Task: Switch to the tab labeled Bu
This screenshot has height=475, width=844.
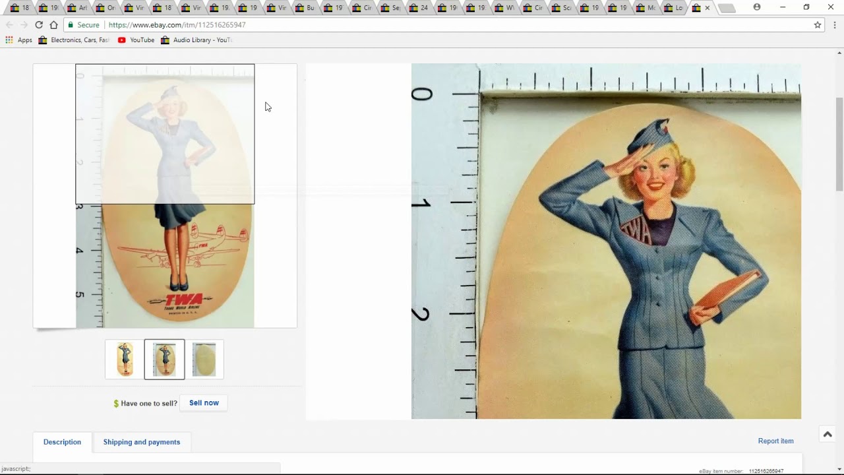Action: [303, 8]
